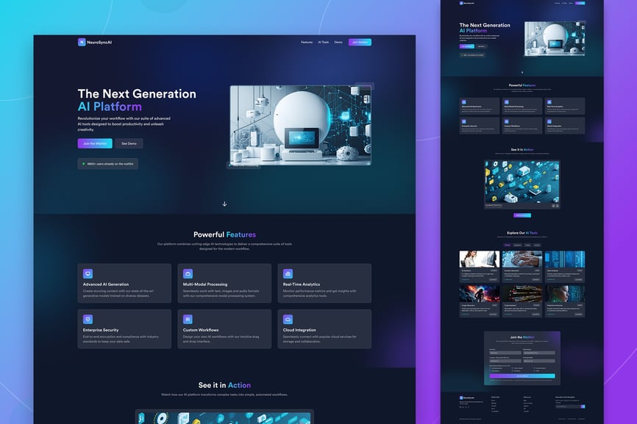Image resolution: width=637 pixels, height=424 pixels.
Task: Click the Join the Waitlist hero button
Action: pos(95,143)
